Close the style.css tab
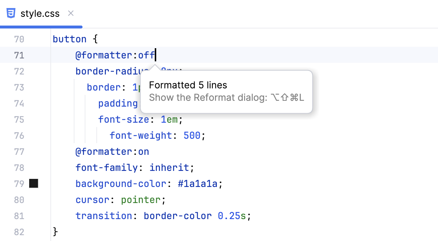Screen dimensions: 438x241 pos(70,13)
